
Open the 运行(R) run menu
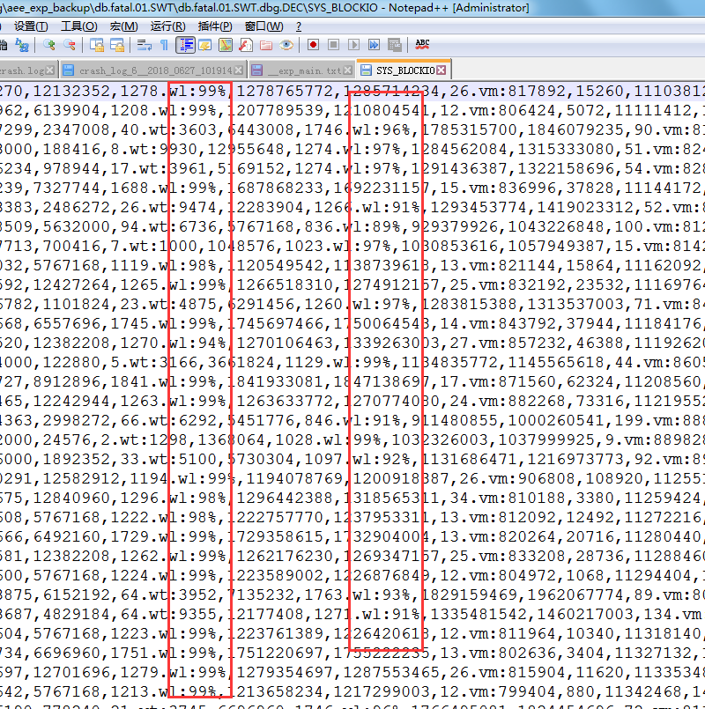(168, 26)
